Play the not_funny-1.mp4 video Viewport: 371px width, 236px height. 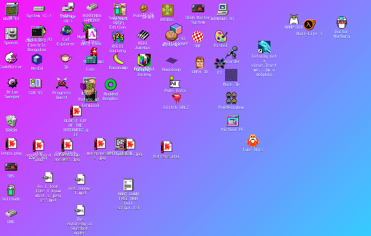click(80, 178)
